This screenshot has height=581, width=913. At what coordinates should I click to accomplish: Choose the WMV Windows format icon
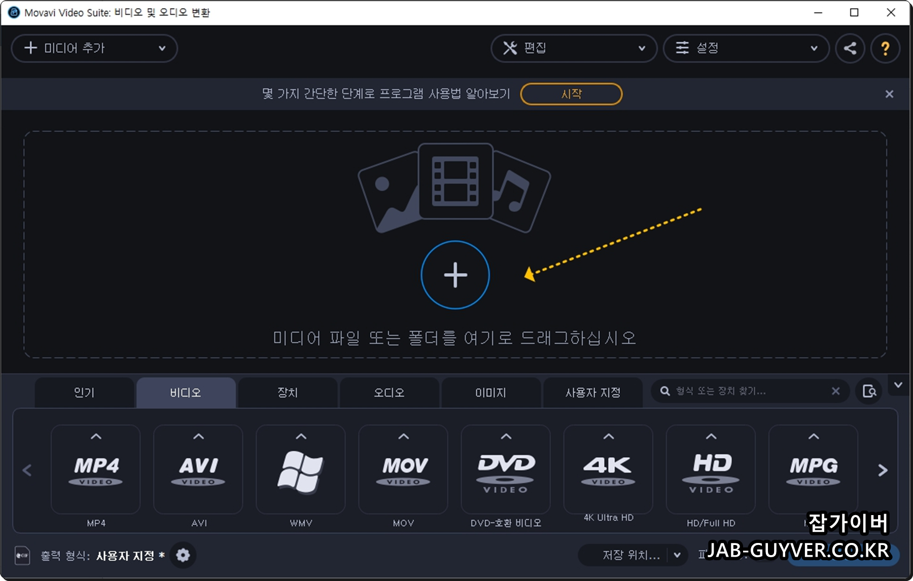click(301, 469)
